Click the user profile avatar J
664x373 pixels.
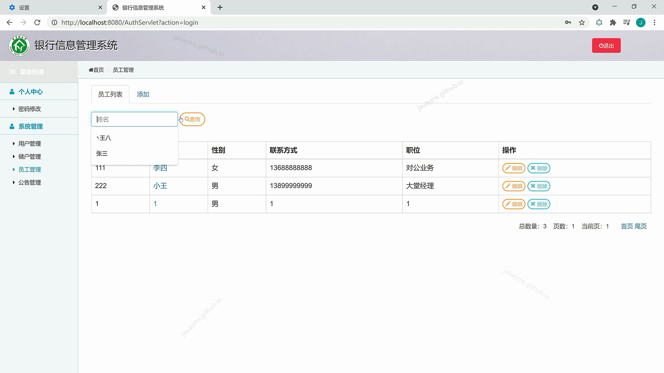pos(640,22)
